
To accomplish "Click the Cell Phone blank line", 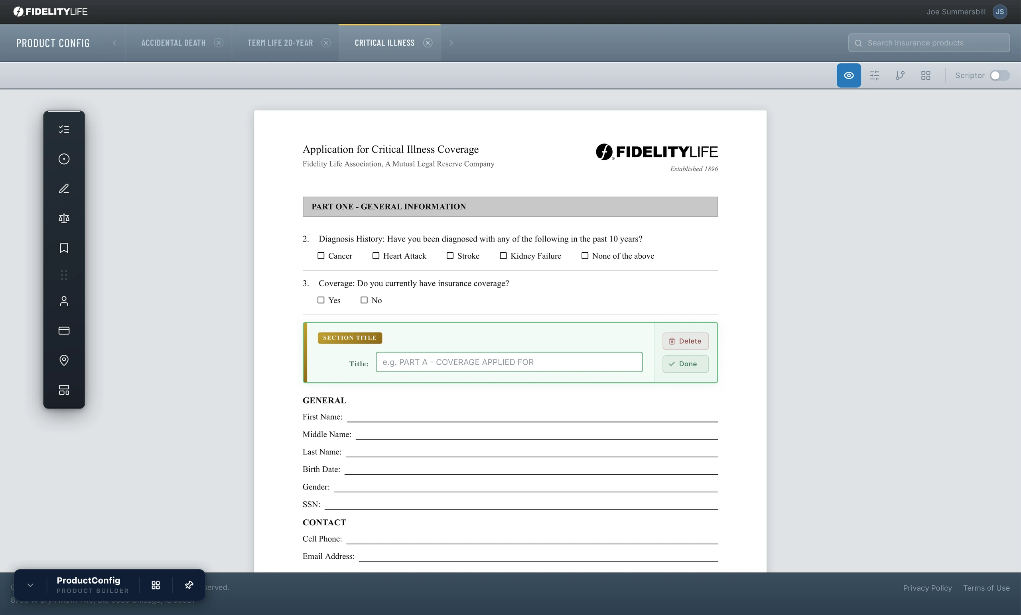I will 532,539.
